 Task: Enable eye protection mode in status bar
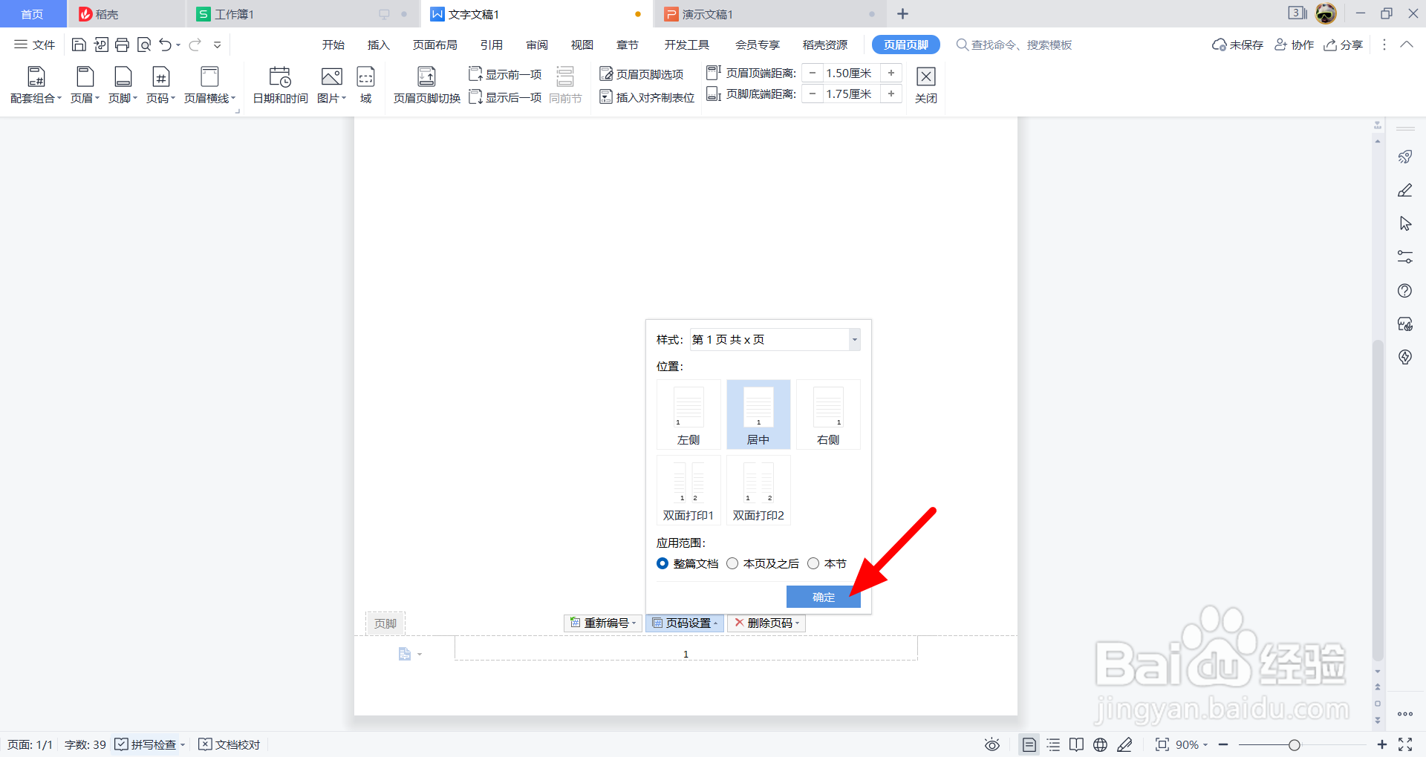tap(993, 744)
